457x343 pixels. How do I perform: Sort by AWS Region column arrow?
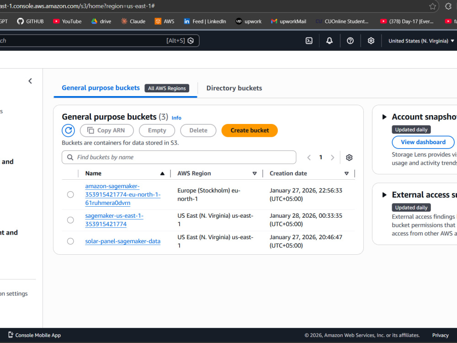pyautogui.click(x=255, y=173)
